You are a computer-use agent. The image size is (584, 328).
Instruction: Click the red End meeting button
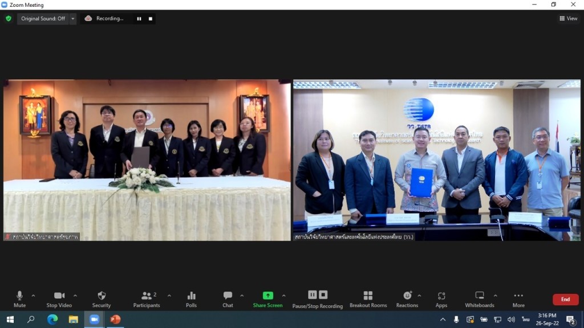tap(565, 300)
